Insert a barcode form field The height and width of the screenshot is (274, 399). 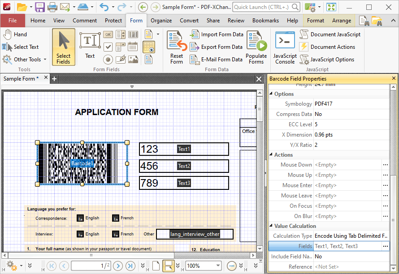(133, 34)
